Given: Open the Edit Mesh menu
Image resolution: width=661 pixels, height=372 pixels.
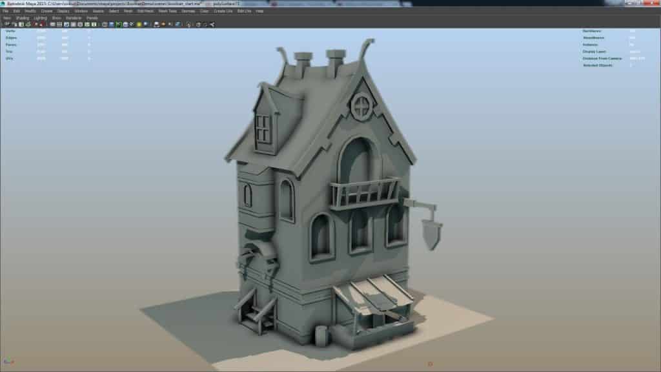Looking at the screenshot, I should pos(145,11).
